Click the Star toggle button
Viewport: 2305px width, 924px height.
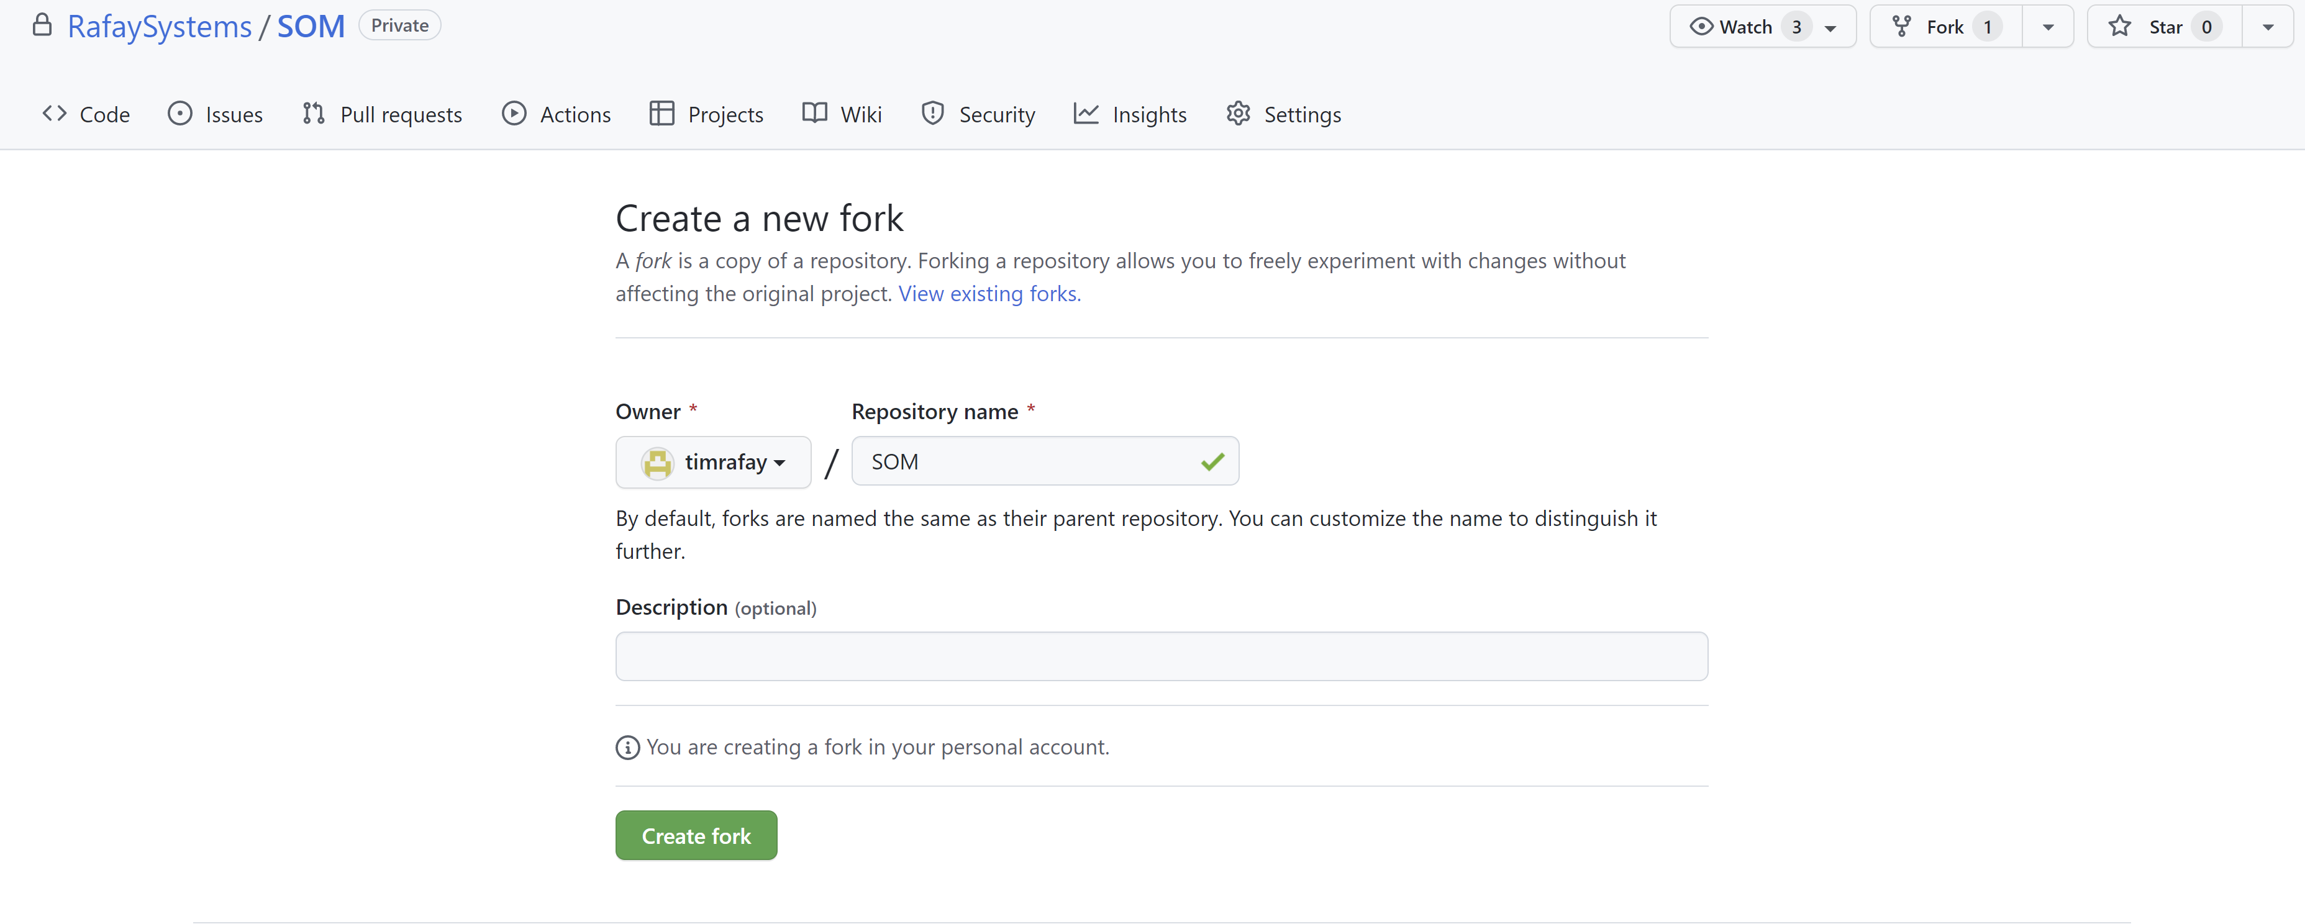2161,25
